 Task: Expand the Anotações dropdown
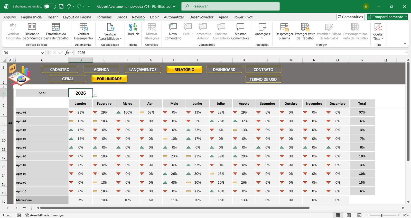(x=262, y=38)
